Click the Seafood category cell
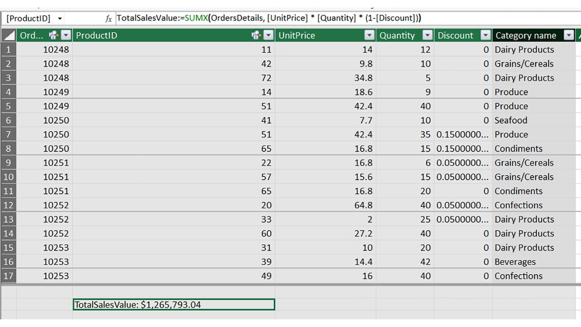Image resolution: width=581 pixels, height=327 pixels. [x=511, y=120]
